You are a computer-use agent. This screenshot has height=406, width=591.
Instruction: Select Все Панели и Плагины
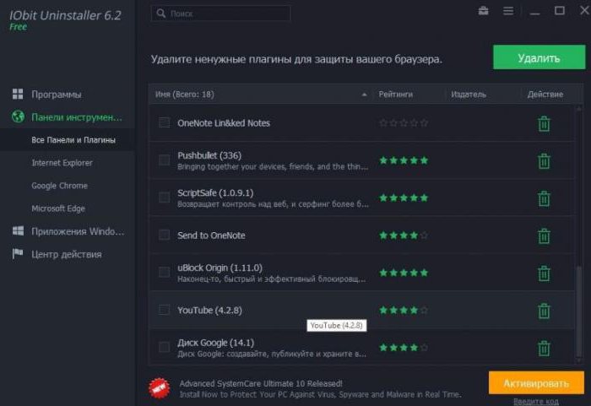pyautogui.click(x=73, y=140)
